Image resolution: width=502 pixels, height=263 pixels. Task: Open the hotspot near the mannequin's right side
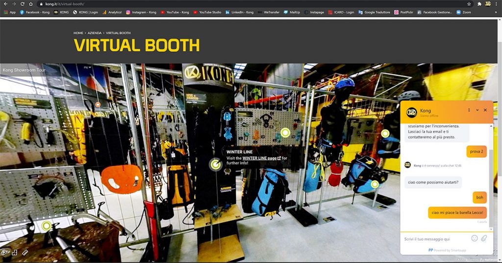click(x=385, y=133)
